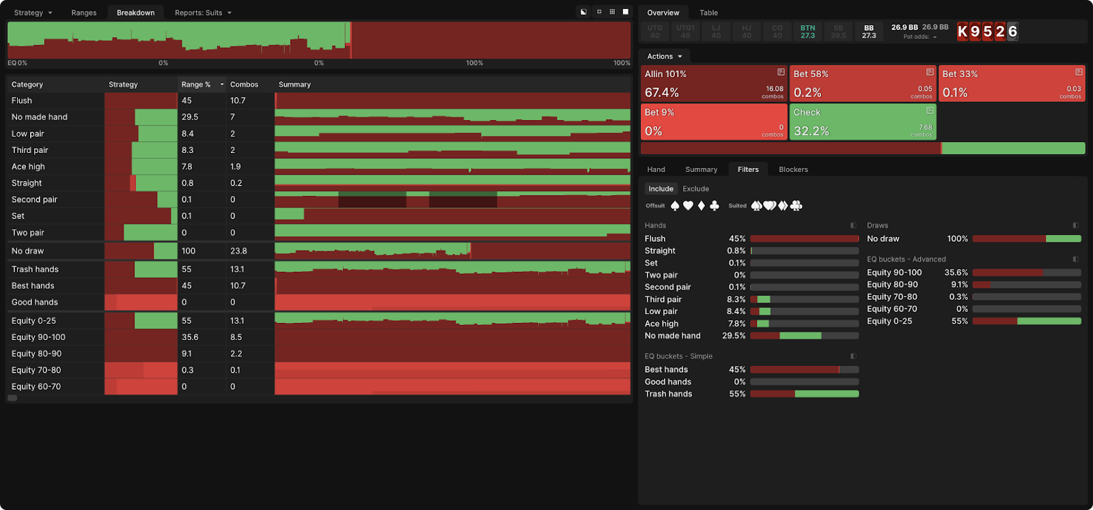Toggle the Draws section panel icon

tap(1076, 225)
